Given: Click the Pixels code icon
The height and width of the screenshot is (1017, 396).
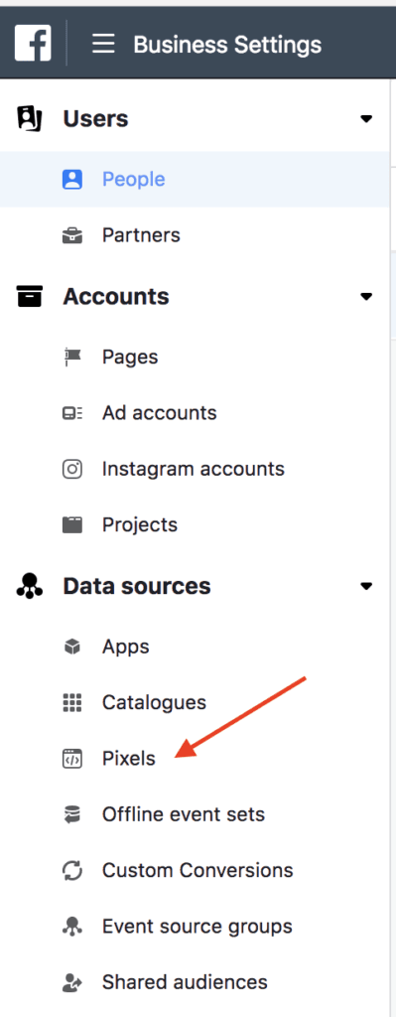Looking at the screenshot, I should [71, 758].
